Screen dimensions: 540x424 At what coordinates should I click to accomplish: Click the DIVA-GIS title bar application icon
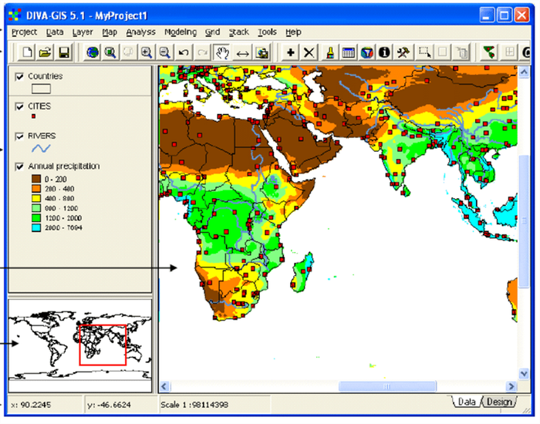(x=15, y=15)
